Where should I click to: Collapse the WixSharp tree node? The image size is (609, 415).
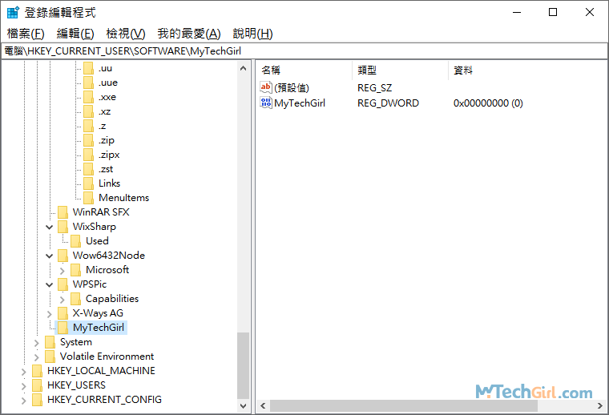tap(50, 227)
